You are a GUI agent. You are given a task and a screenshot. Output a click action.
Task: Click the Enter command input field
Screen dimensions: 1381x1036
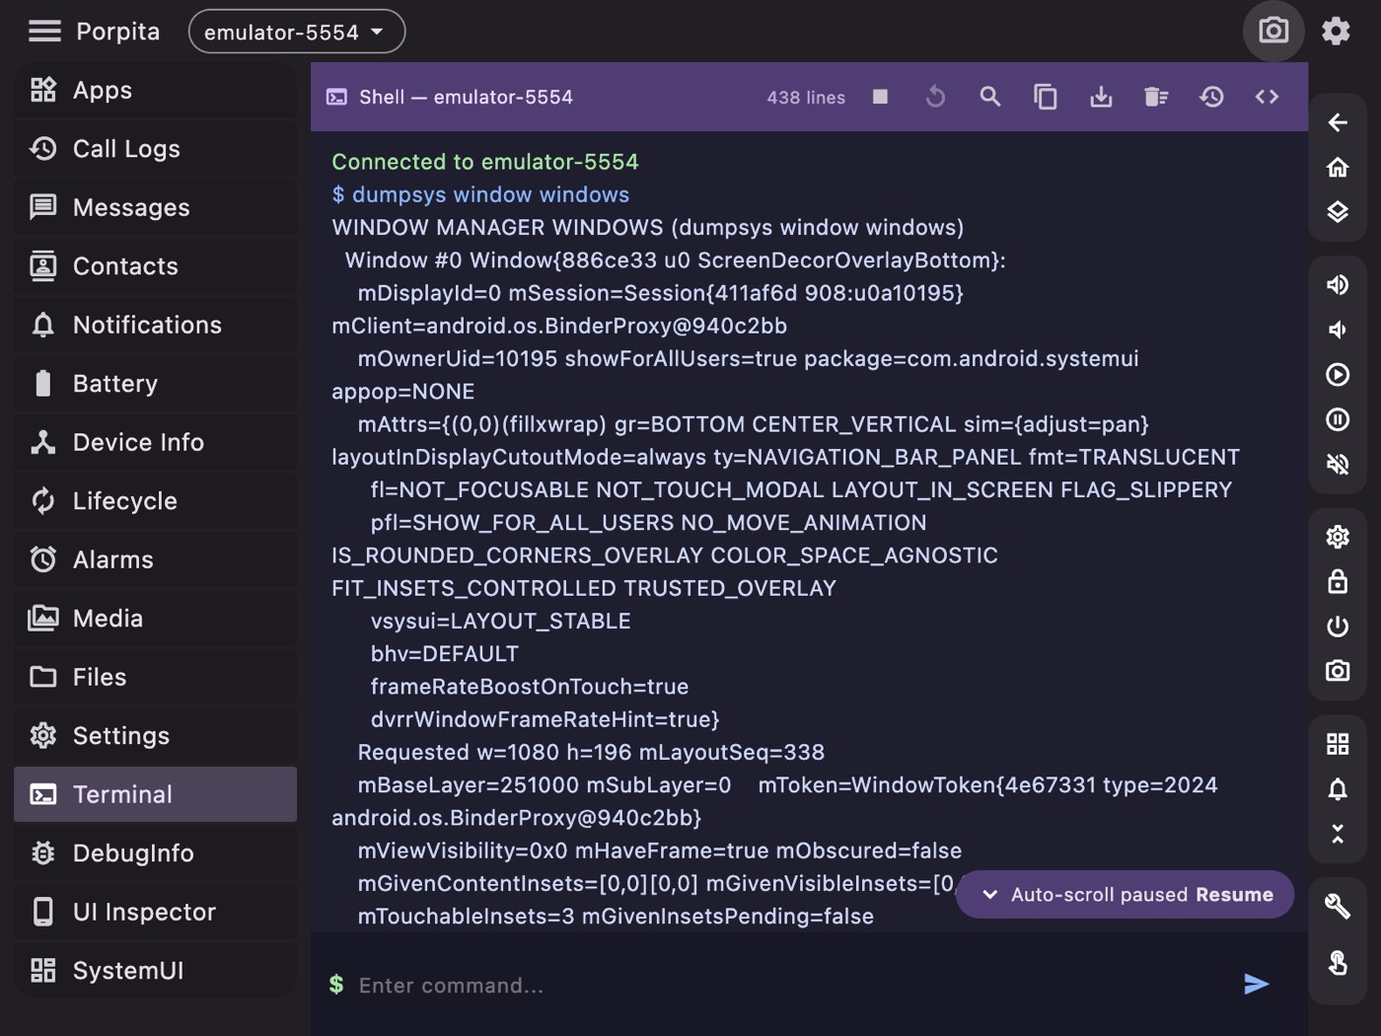(x=789, y=985)
